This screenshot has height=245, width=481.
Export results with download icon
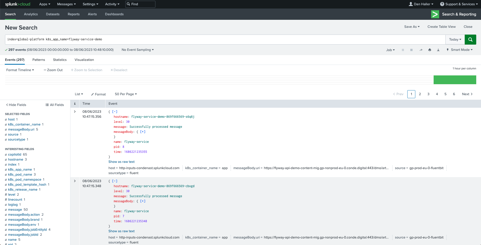438,50
